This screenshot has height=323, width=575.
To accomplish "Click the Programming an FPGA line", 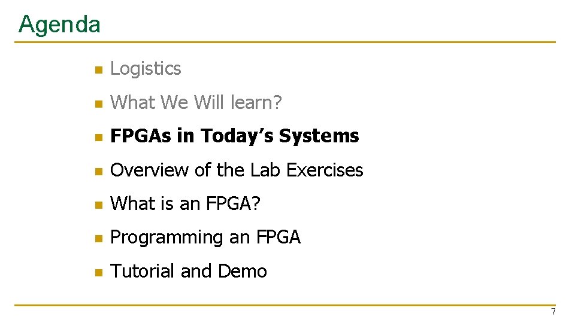I will click(x=205, y=237).
